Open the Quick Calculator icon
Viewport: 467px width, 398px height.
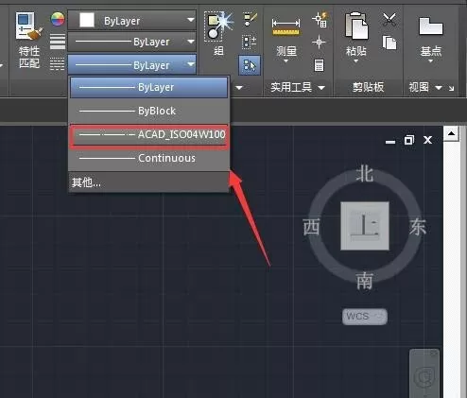319,65
